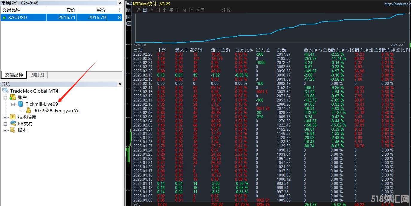Expand the 脚本 tree node
This screenshot has height=206, width=411.
pyautogui.click(x=5, y=130)
